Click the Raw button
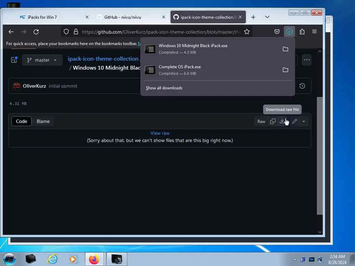 click(261, 122)
